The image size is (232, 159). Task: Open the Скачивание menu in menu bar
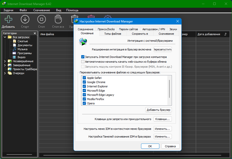pyautogui.click(x=42, y=10)
